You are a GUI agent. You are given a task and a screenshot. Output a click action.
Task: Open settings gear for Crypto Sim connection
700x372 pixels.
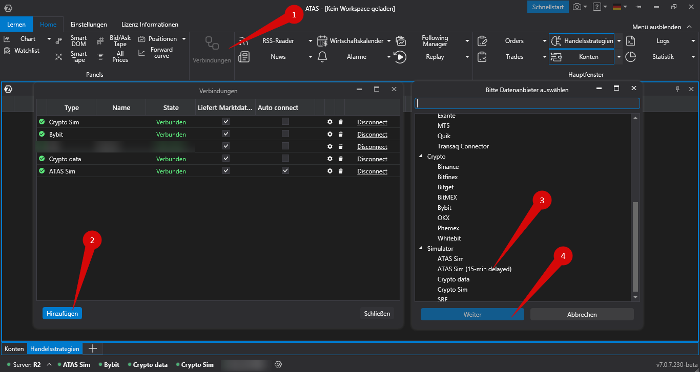330,122
